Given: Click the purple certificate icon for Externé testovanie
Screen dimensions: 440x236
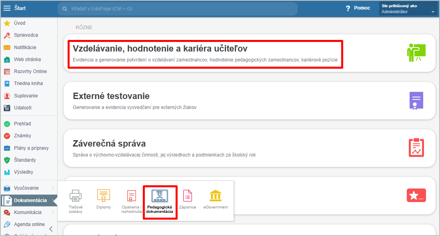Looking at the screenshot, I should tap(416, 101).
